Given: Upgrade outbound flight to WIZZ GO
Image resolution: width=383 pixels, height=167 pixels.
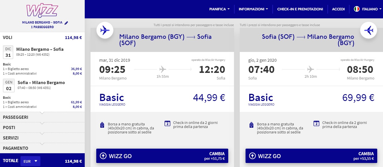Looking at the screenshot, I should 162,156.
